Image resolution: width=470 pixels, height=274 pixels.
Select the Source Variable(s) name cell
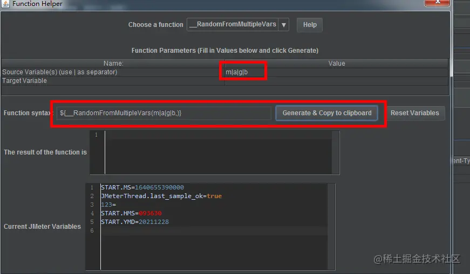click(x=113, y=72)
